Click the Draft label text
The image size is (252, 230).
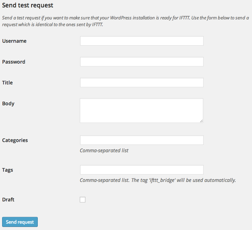click(x=8, y=200)
